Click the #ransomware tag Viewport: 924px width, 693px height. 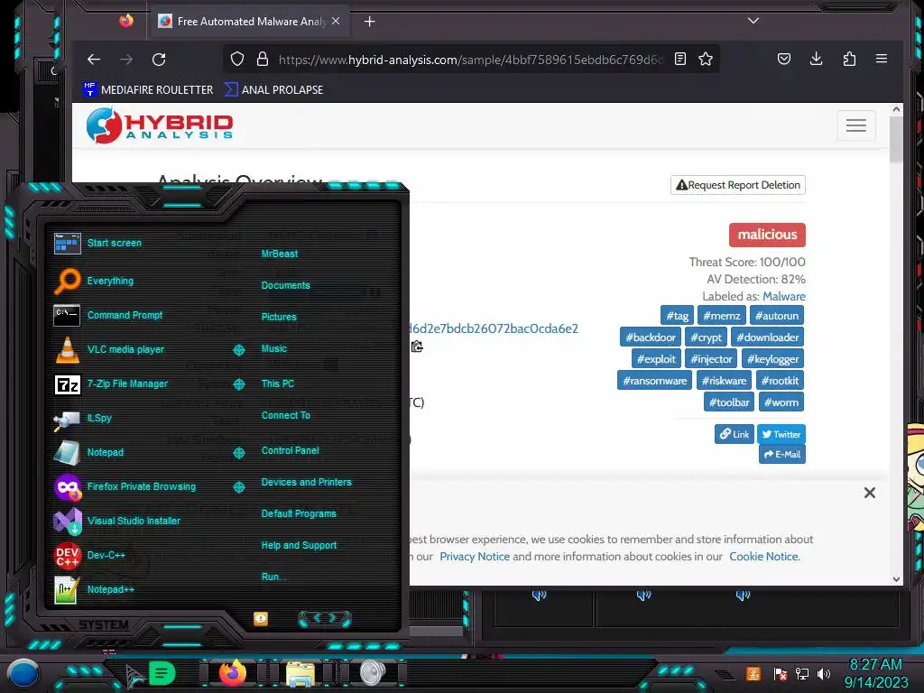click(655, 381)
